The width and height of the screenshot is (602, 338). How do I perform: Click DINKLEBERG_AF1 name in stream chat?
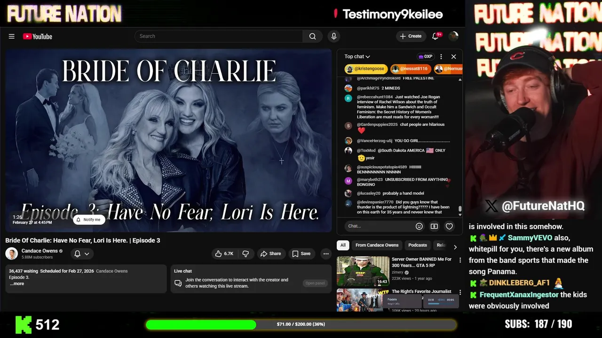coord(519,283)
